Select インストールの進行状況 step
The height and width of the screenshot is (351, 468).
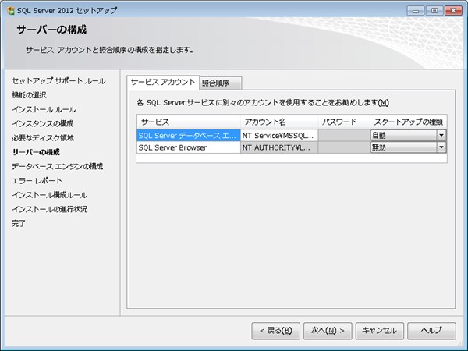tap(50, 209)
